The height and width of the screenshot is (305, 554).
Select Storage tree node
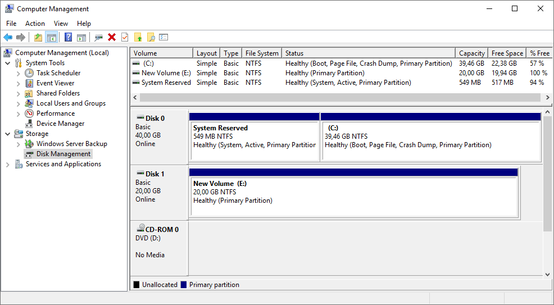(x=37, y=134)
